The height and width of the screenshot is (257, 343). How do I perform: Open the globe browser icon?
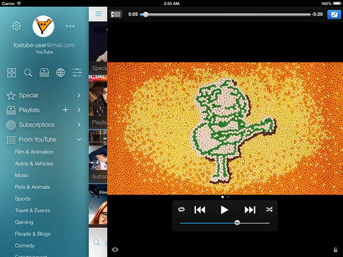pyautogui.click(x=61, y=73)
